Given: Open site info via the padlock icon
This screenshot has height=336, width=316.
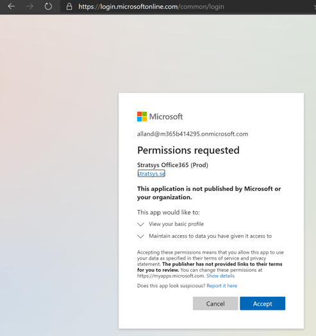Looking at the screenshot, I should click(x=69, y=6).
